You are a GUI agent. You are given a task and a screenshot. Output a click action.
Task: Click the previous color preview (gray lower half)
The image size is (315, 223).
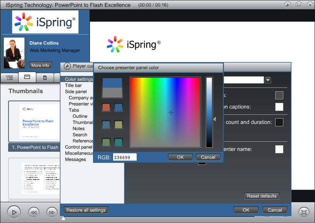(x=112, y=92)
